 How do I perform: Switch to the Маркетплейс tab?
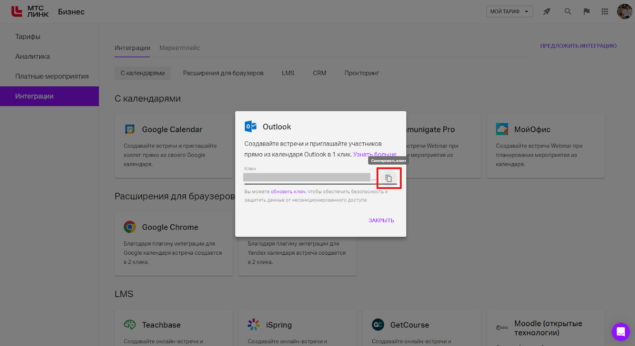[x=180, y=48]
